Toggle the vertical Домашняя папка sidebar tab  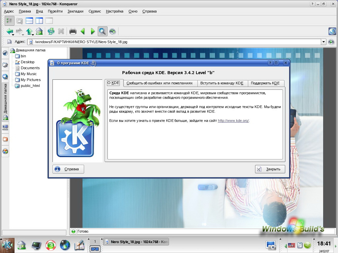pos(5,102)
